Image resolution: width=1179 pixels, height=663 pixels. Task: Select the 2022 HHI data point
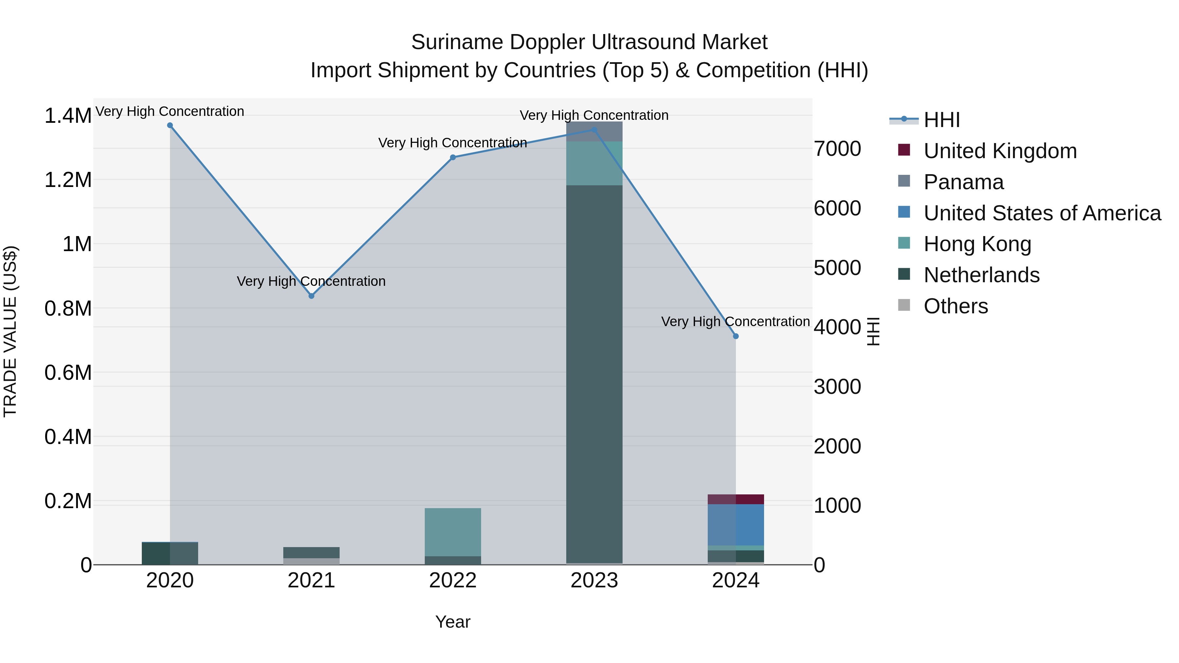[453, 157]
